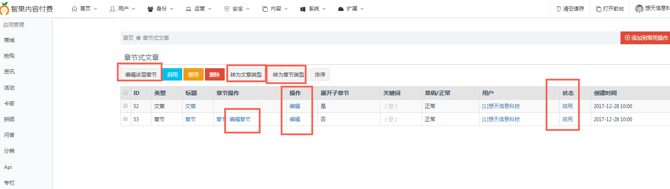Click the laptop icon beside 运营
The width and height of the screenshot is (670, 189).
[x=188, y=9]
